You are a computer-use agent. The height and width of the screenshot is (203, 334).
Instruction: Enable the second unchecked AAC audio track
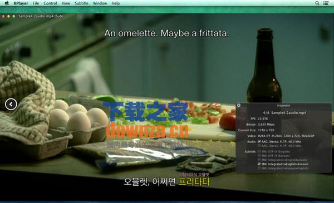pyautogui.click(x=259, y=146)
